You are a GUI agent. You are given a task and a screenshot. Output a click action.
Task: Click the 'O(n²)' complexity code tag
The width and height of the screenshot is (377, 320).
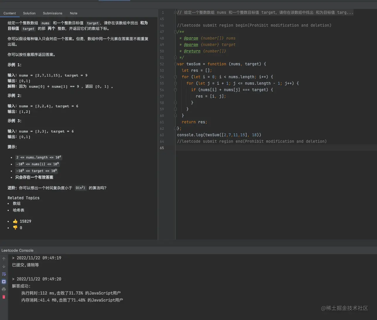[x=80, y=188]
